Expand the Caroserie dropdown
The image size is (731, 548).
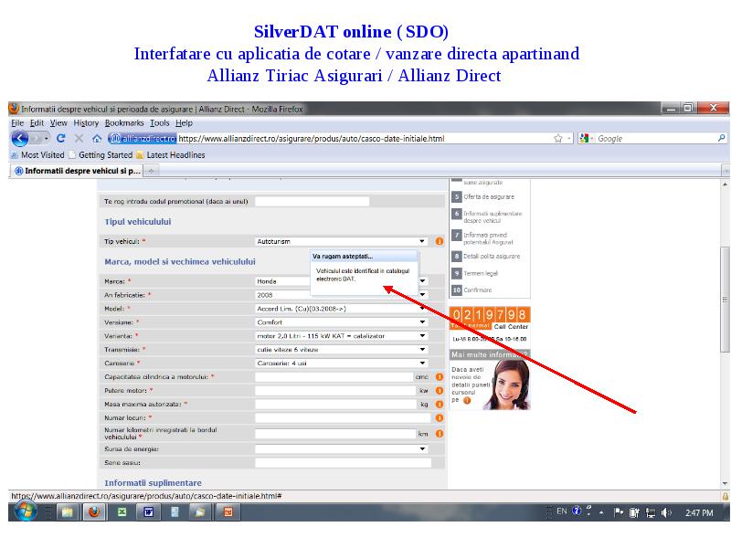tap(341, 363)
